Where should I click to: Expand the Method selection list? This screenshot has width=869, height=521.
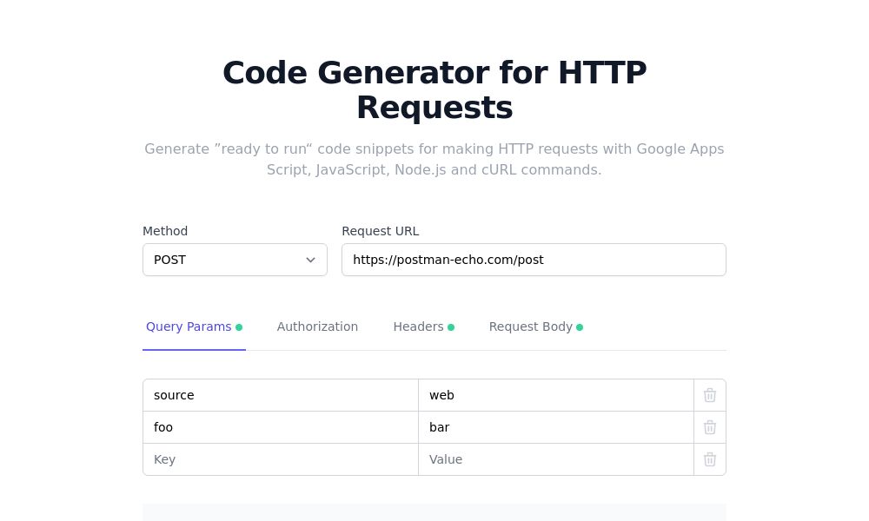pos(235,260)
